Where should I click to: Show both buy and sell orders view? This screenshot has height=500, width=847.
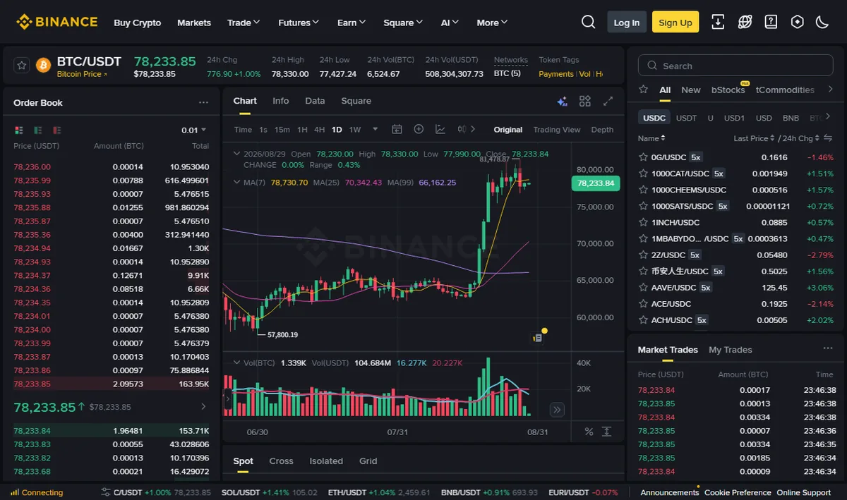[19, 130]
